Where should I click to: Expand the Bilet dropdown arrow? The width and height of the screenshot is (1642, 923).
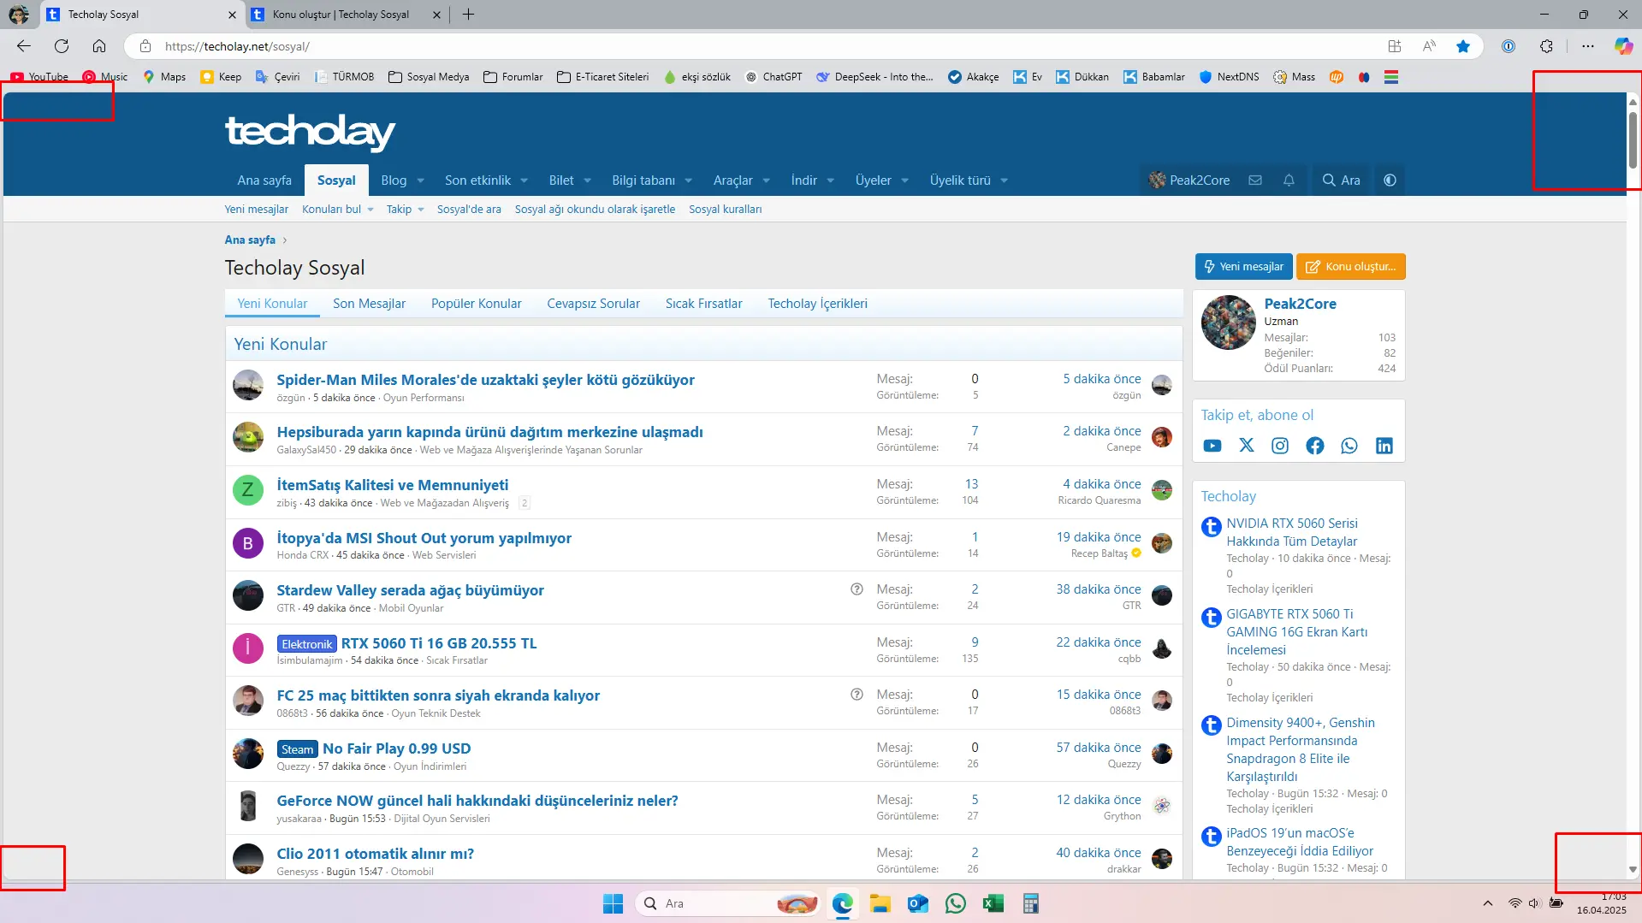click(588, 180)
